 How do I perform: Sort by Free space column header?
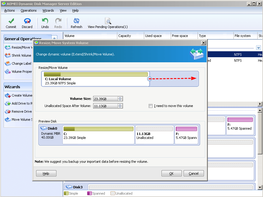[184, 36]
